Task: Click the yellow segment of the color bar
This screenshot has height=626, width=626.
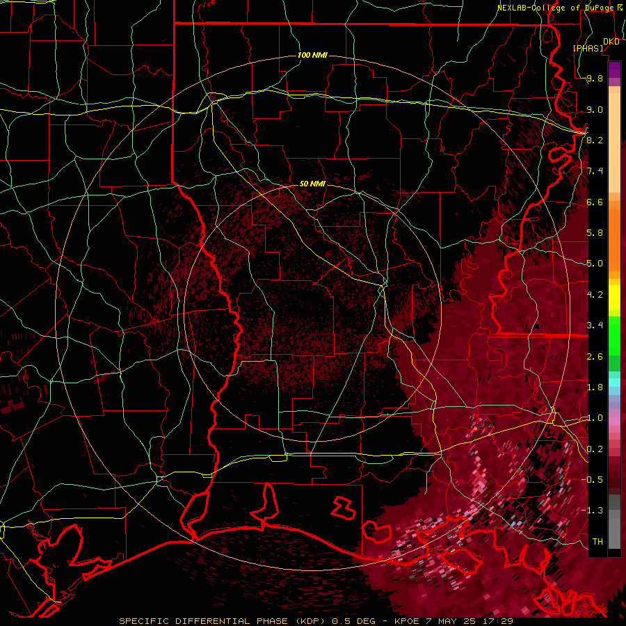Action: pos(614,298)
